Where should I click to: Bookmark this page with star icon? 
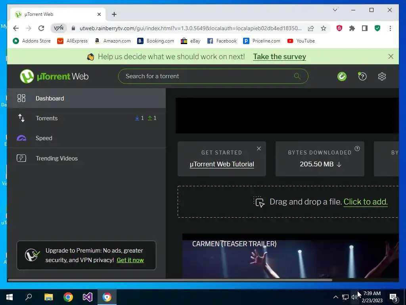click(x=324, y=28)
